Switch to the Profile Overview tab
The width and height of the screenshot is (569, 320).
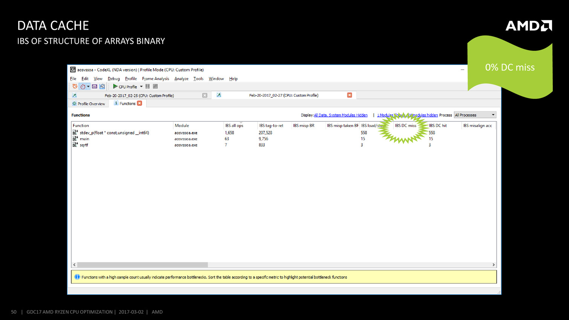[x=89, y=104]
